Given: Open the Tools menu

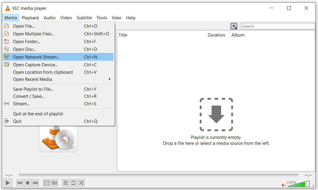Looking at the screenshot, I should coord(102,18).
